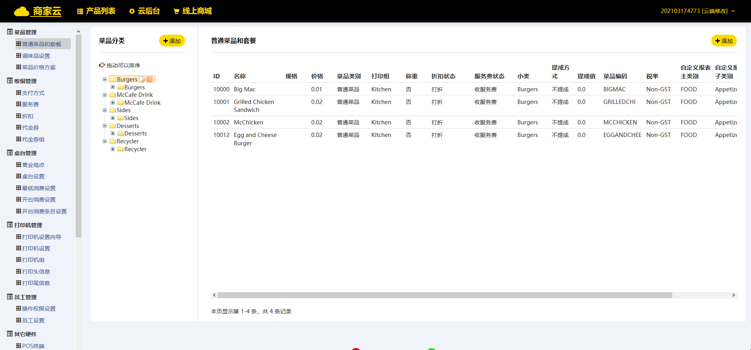Click the folder icon of top-level Recycler

point(113,141)
